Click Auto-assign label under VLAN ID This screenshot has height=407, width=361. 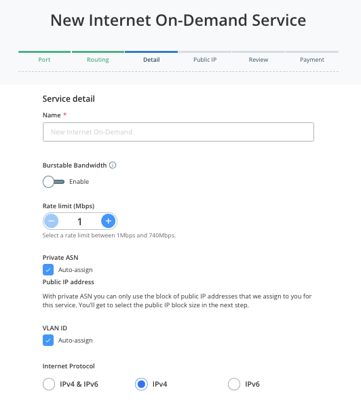(75, 341)
